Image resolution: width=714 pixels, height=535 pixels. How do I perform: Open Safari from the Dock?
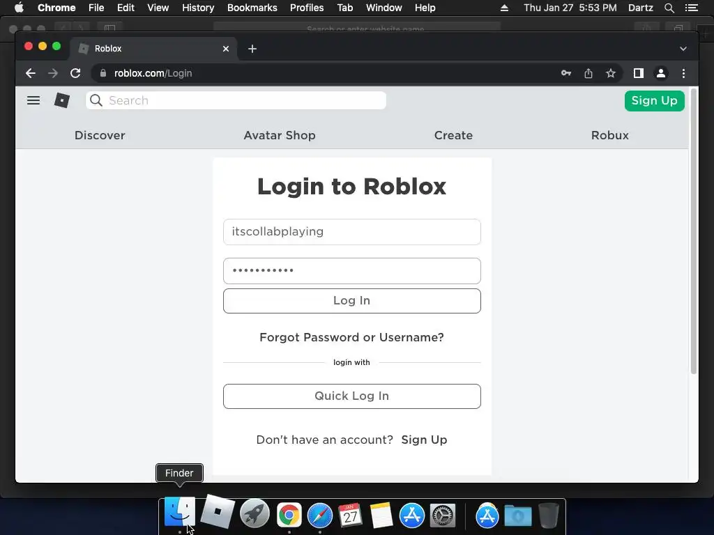tap(320, 515)
